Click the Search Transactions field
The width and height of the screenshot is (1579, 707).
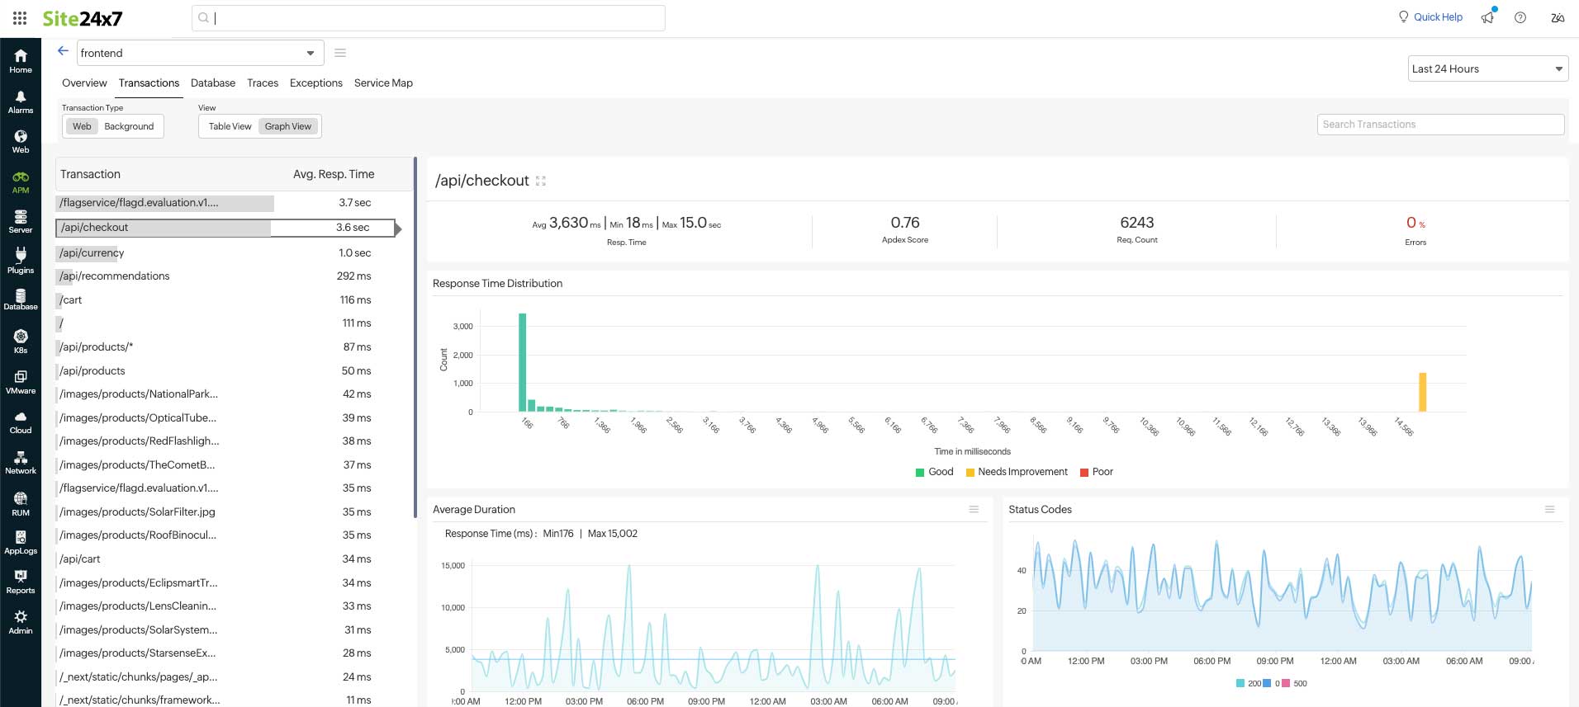point(1439,125)
